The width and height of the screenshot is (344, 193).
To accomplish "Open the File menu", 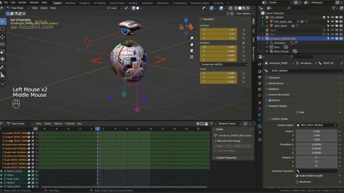I will point(6,3).
